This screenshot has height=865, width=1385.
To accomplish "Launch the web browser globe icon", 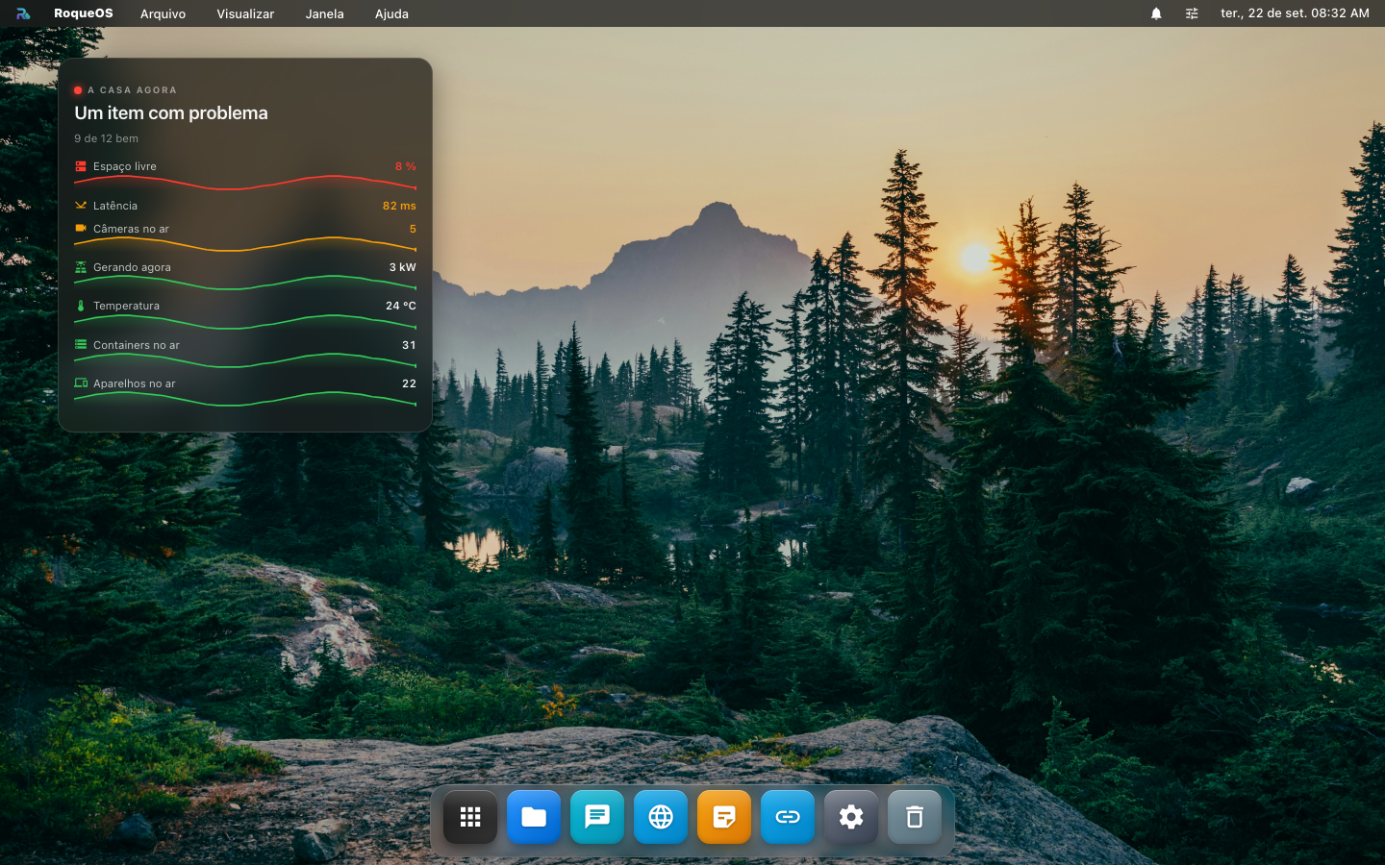I will click(x=661, y=817).
